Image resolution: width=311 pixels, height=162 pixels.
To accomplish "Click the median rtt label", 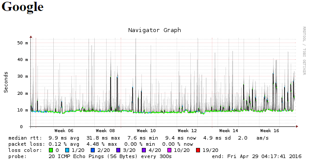I will pyautogui.click(x=25, y=138).
